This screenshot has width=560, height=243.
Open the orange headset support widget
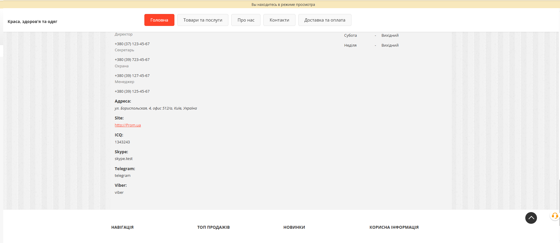(x=554, y=216)
